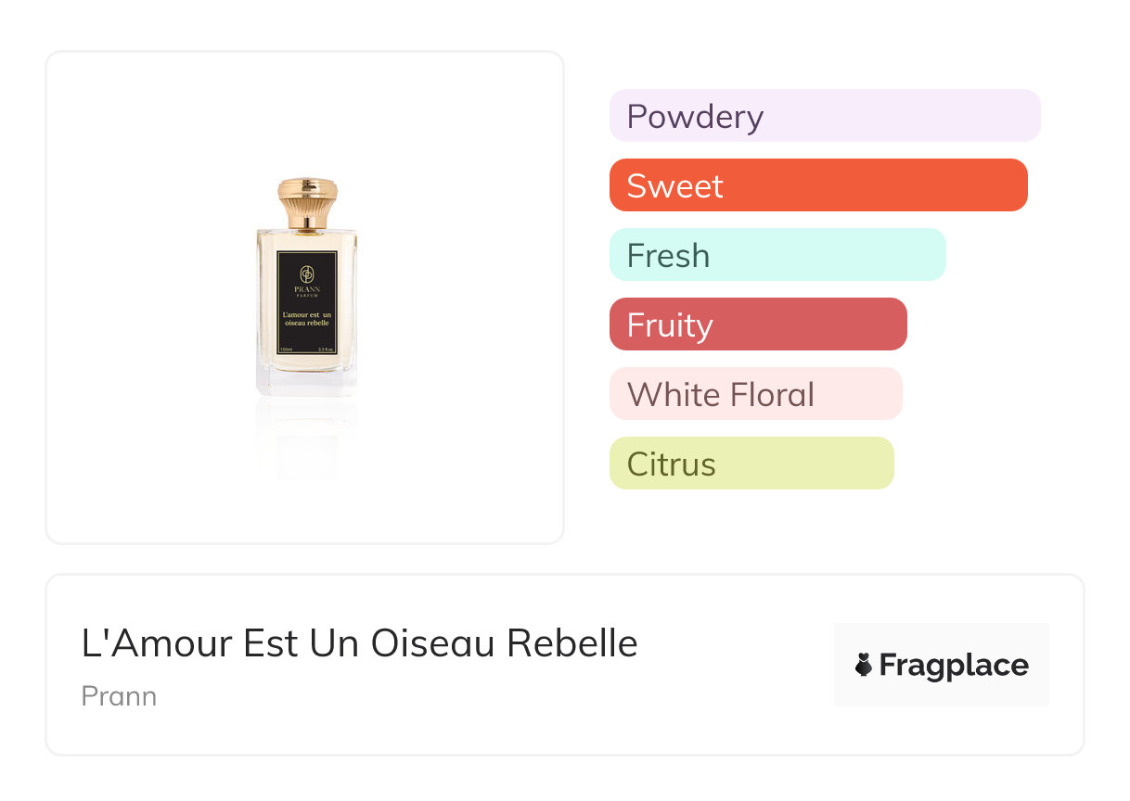Click the Fragplace perfume bottle logo icon
Image resolution: width=1130 pixels, height=801 pixels.
click(x=864, y=665)
